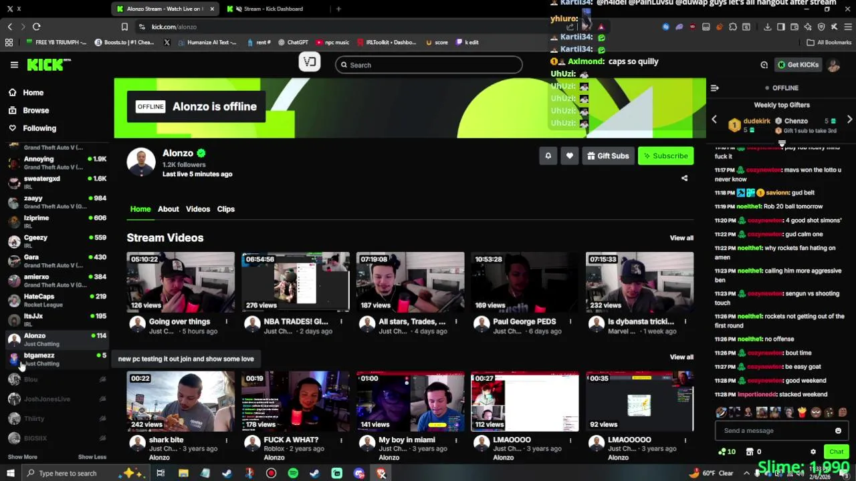Switch to the Clips tab
856x481 pixels.
[225, 209]
